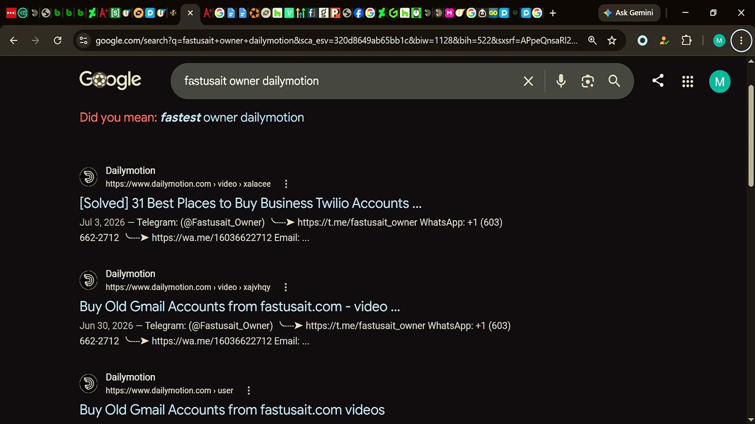The image size is (755, 424).
Task: Open options menu for Dailymotion user result
Action: (x=249, y=390)
